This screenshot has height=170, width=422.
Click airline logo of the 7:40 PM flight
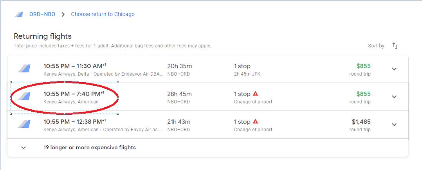tap(24, 96)
